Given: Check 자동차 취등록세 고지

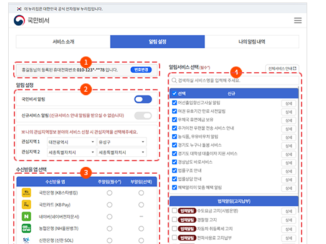Looking at the screenshot, I should [175, 228].
